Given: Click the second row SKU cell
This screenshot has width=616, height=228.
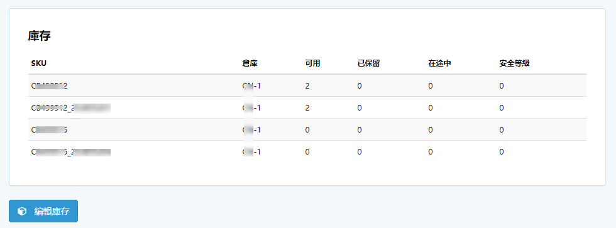Looking at the screenshot, I should tap(70, 107).
